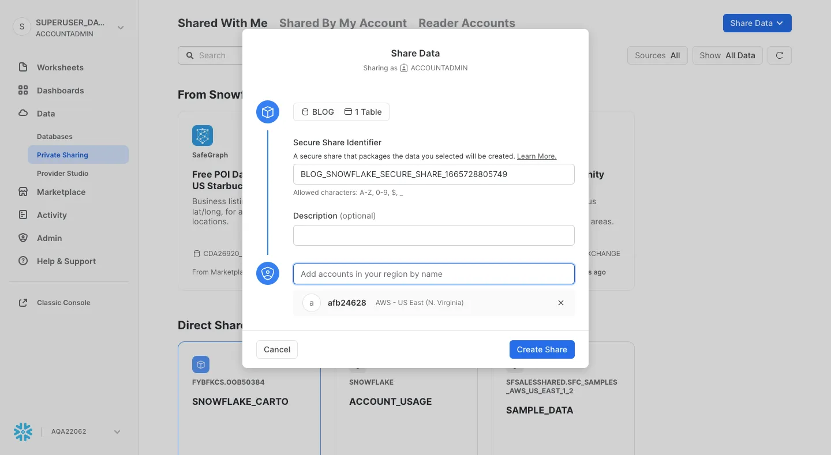This screenshot has width=831, height=455.
Task: Click the Create Share button
Action: (541, 349)
